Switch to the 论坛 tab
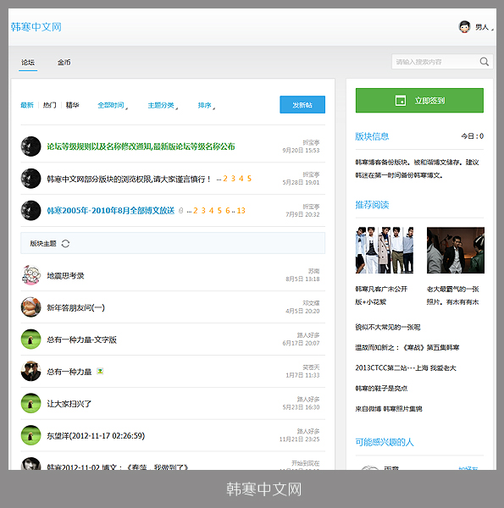Viewport: 504px width, 508px height. [28, 62]
